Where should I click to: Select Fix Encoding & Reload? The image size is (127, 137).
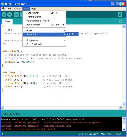pyautogui.click(x=44, y=21)
